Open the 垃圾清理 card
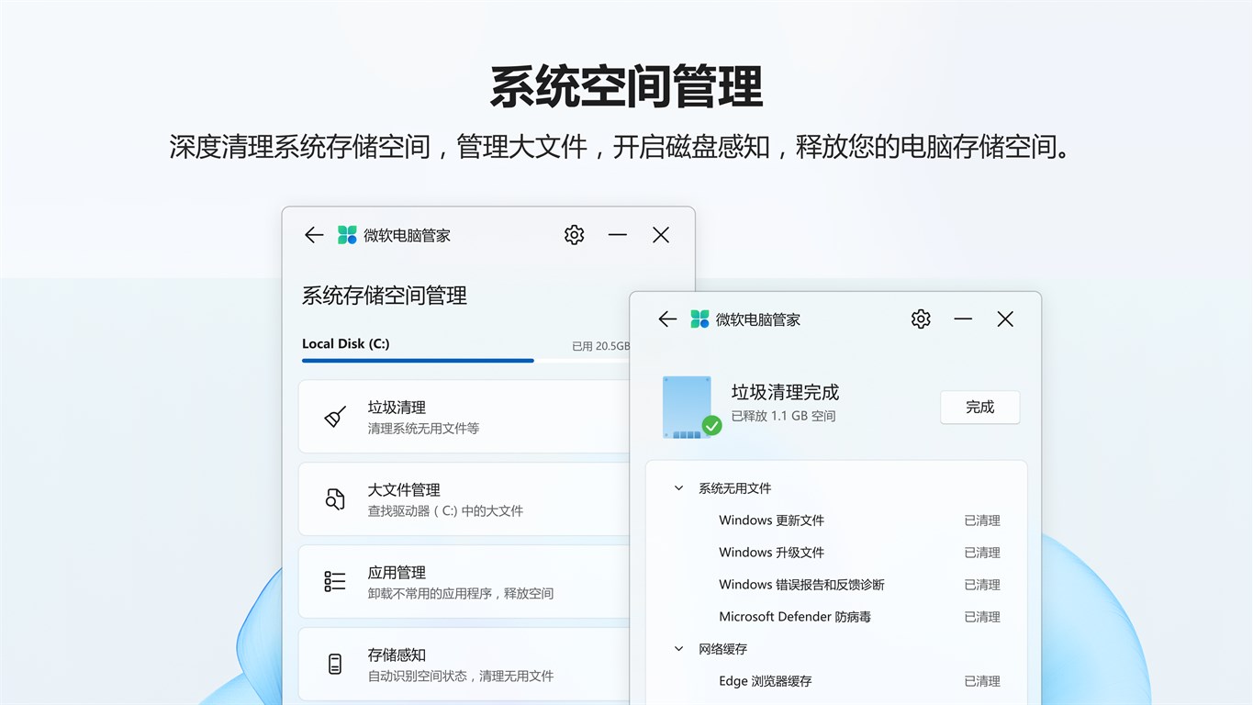The height and width of the screenshot is (705, 1253). (x=464, y=417)
